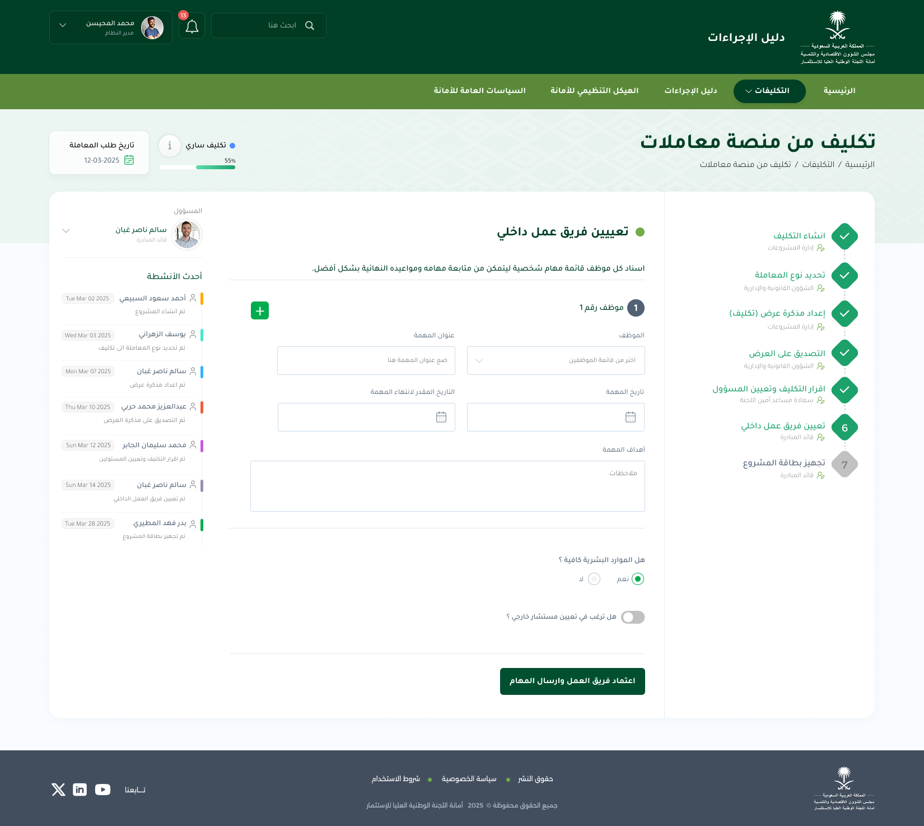The width and height of the screenshot is (924, 826).
Task: Click التكليفات breadcrumb link
Action: 818,165
